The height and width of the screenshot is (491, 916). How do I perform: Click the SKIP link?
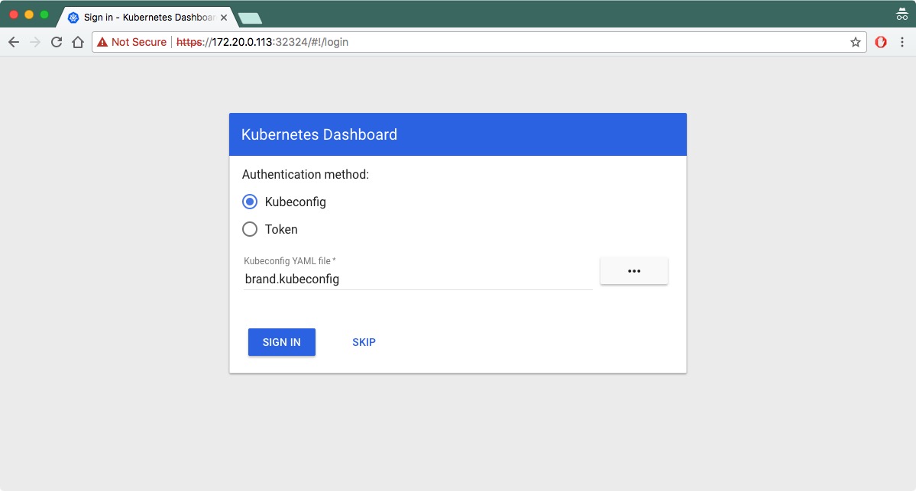pos(364,342)
